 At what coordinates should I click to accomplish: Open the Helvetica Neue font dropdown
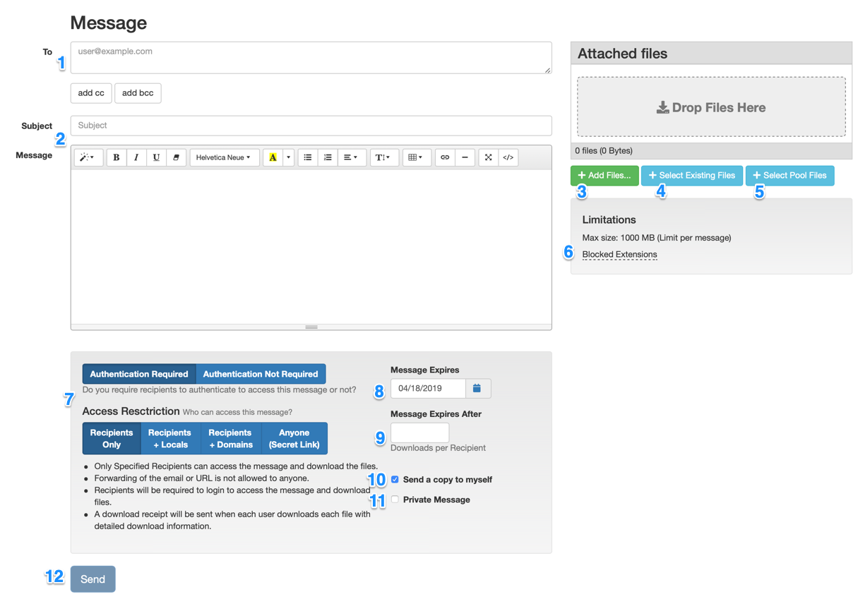click(224, 157)
